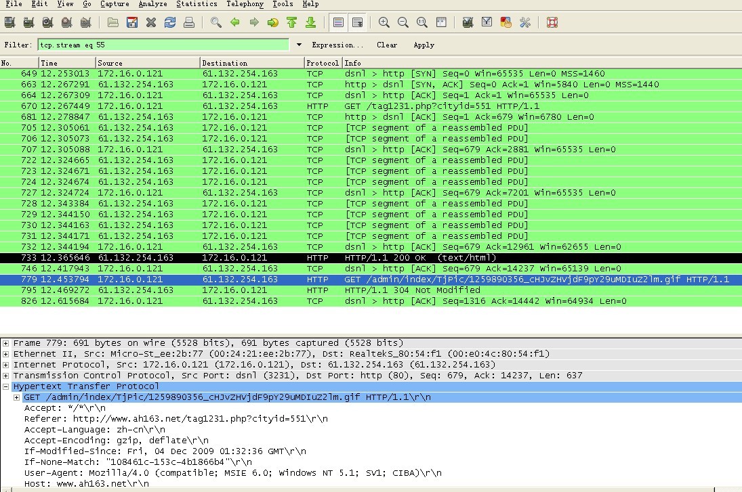Click the Open capture file folder icon
The height and width of the screenshot is (492, 742).
pyautogui.click(x=113, y=22)
